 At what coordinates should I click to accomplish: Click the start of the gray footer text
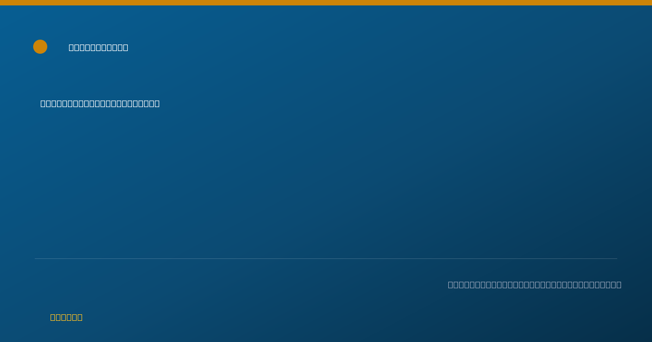click(x=451, y=284)
